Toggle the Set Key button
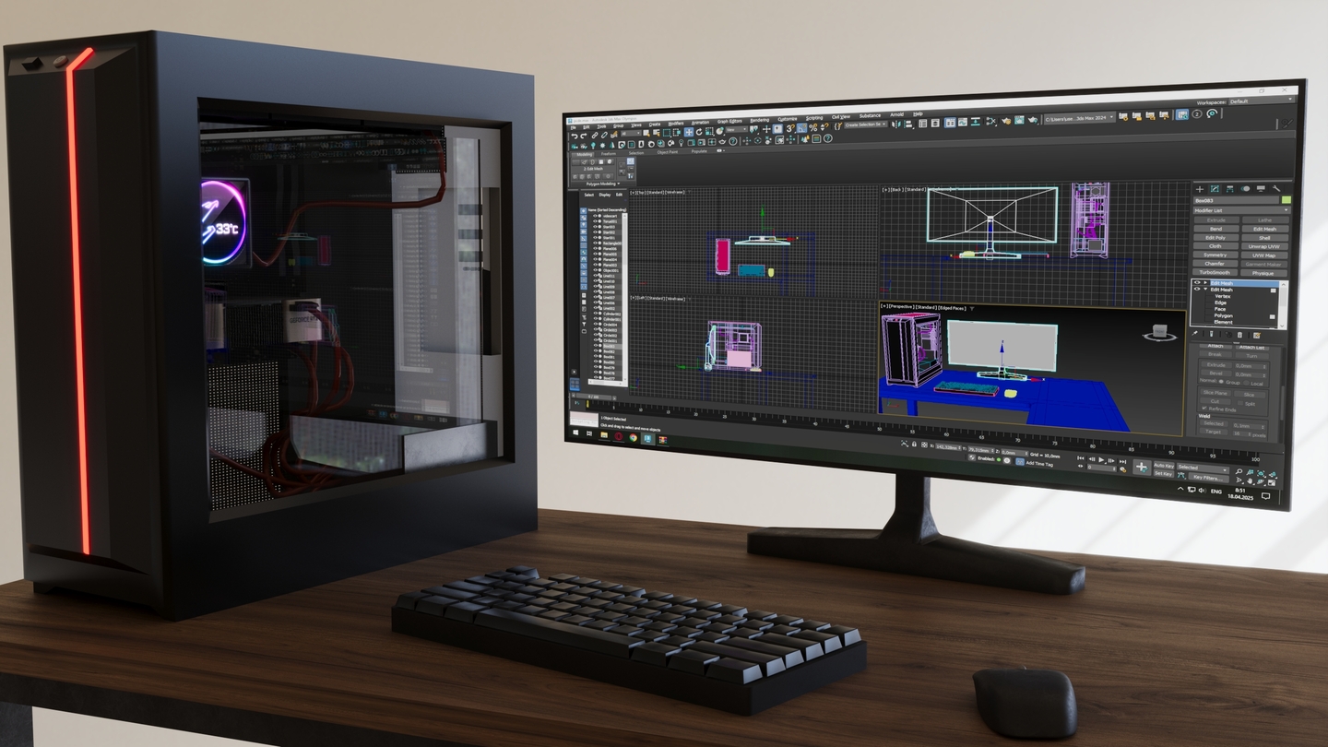Image resolution: width=1328 pixels, height=747 pixels. [x=1163, y=474]
